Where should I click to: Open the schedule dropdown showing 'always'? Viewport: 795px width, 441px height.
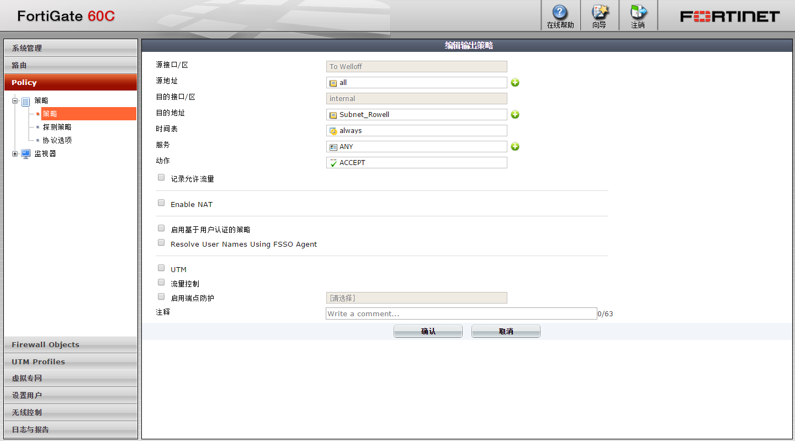pos(417,131)
